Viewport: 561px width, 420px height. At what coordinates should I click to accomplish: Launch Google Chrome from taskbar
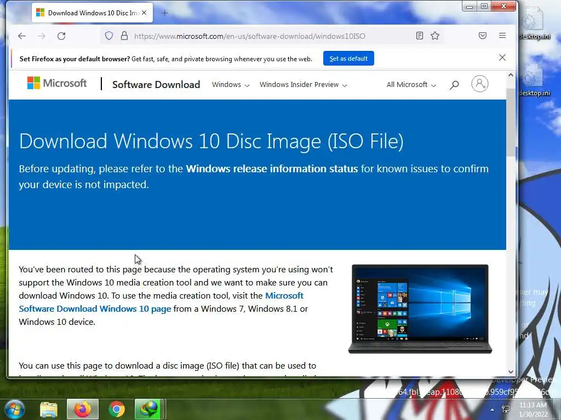(117, 409)
